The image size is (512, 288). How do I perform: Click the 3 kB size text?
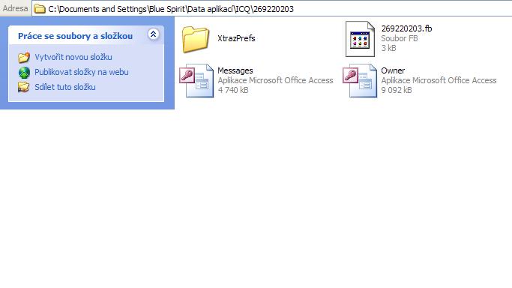pyautogui.click(x=388, y=48)
